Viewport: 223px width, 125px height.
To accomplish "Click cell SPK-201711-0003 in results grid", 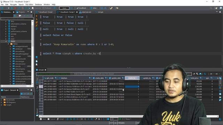I will [50, 81].
